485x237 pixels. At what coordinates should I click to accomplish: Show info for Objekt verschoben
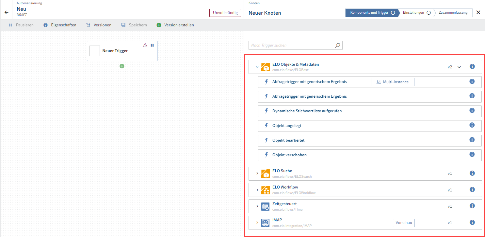point(472,154)
